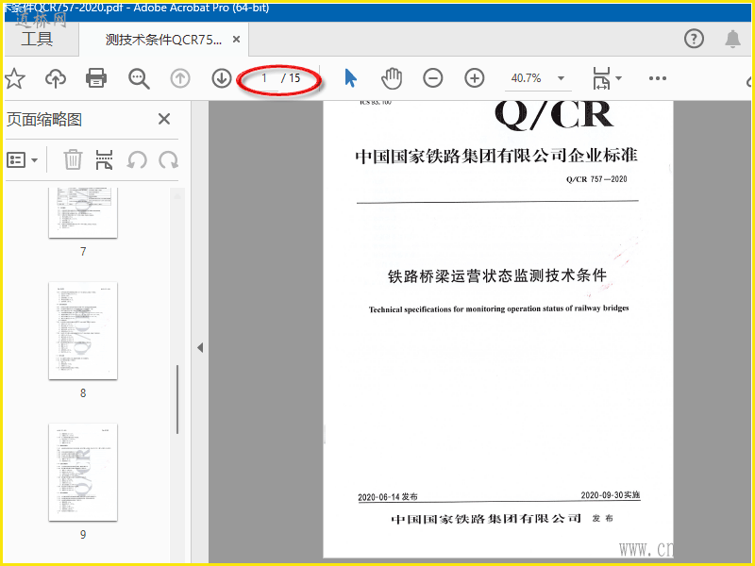755x566 pixels.
Task: Rotate page clockwise
Action: [x=169, y=159]
